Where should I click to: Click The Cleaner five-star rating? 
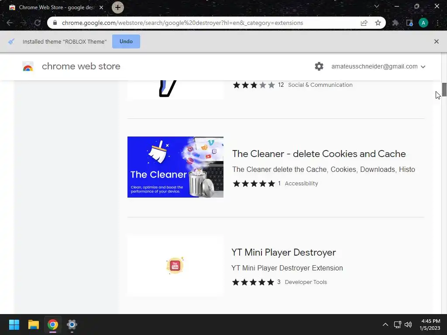[254, 184]
